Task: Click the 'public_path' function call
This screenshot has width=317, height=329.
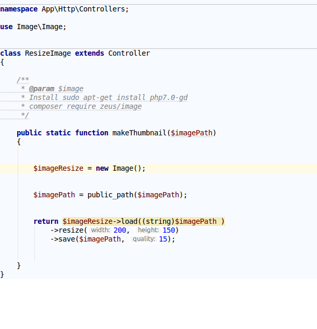Action: pyautogui.click(x=110, y=195)
